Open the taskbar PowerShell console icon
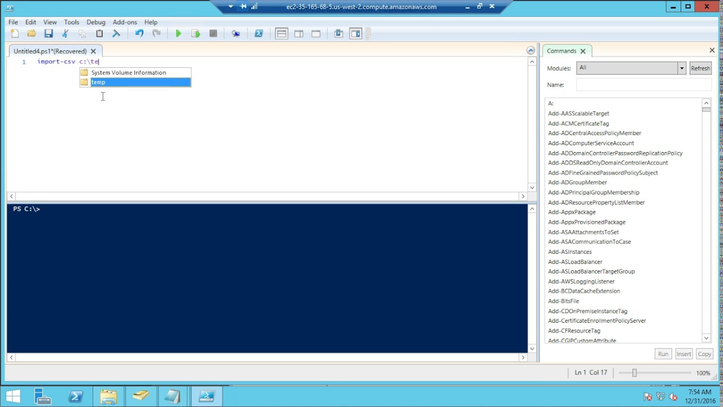Viewport: 723px width, 407px height. 76,396
